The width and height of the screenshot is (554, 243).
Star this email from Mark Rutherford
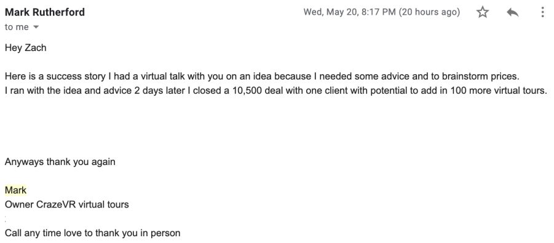pos(482,12)
